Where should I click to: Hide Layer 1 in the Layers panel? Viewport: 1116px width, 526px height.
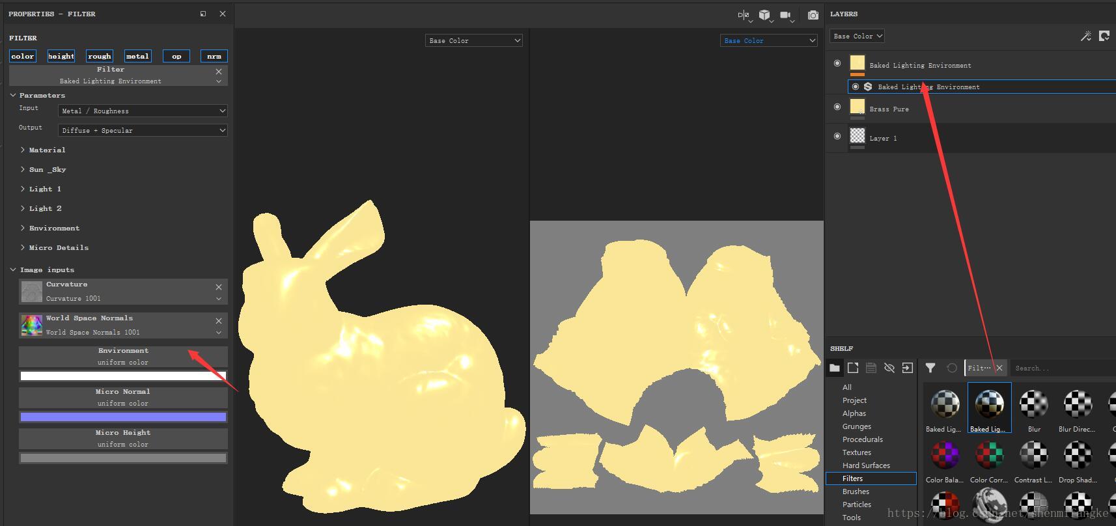[837, 136]
